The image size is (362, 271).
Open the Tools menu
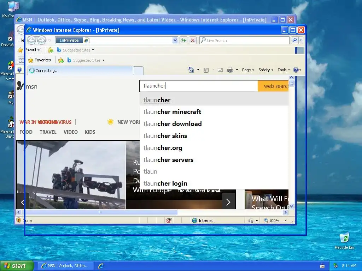[x=284, y=70]
